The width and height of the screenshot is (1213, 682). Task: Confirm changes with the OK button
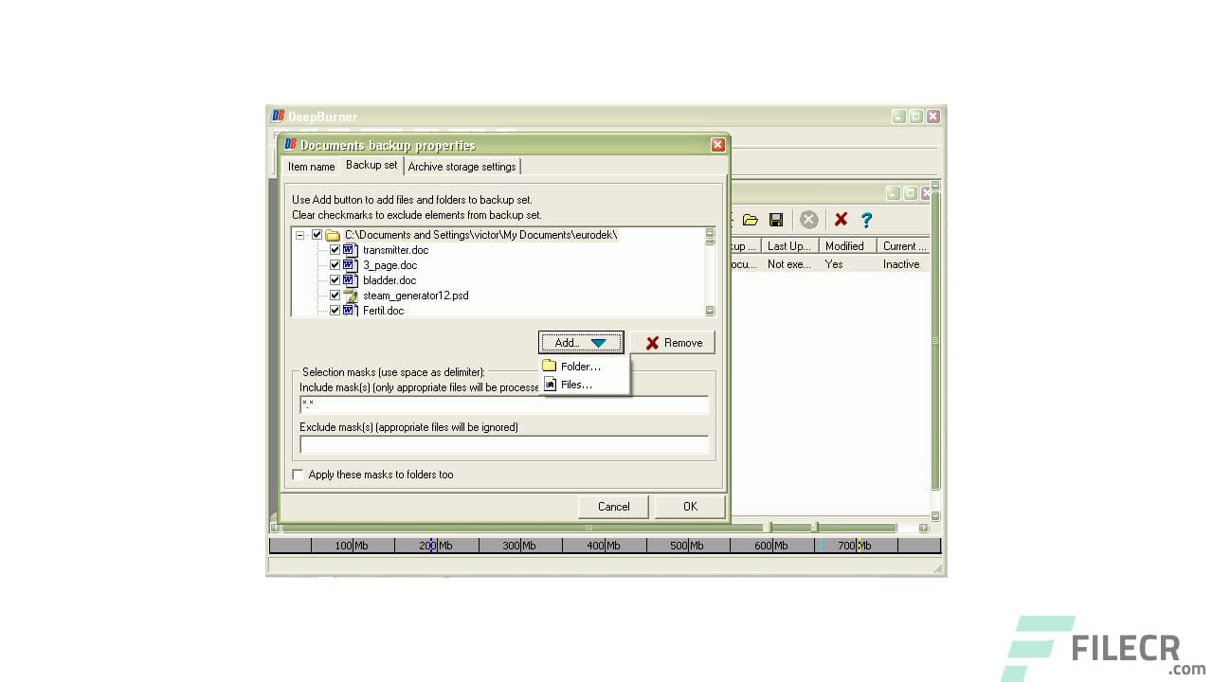(x=690, y=506)
